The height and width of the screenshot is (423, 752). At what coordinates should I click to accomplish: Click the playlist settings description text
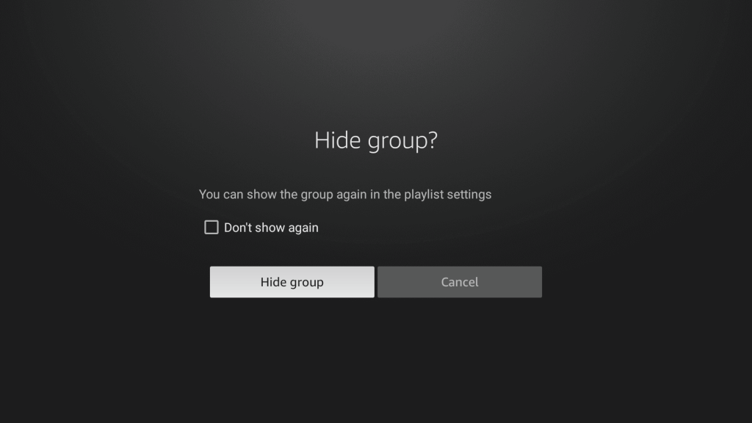click(x=344, y=195)
